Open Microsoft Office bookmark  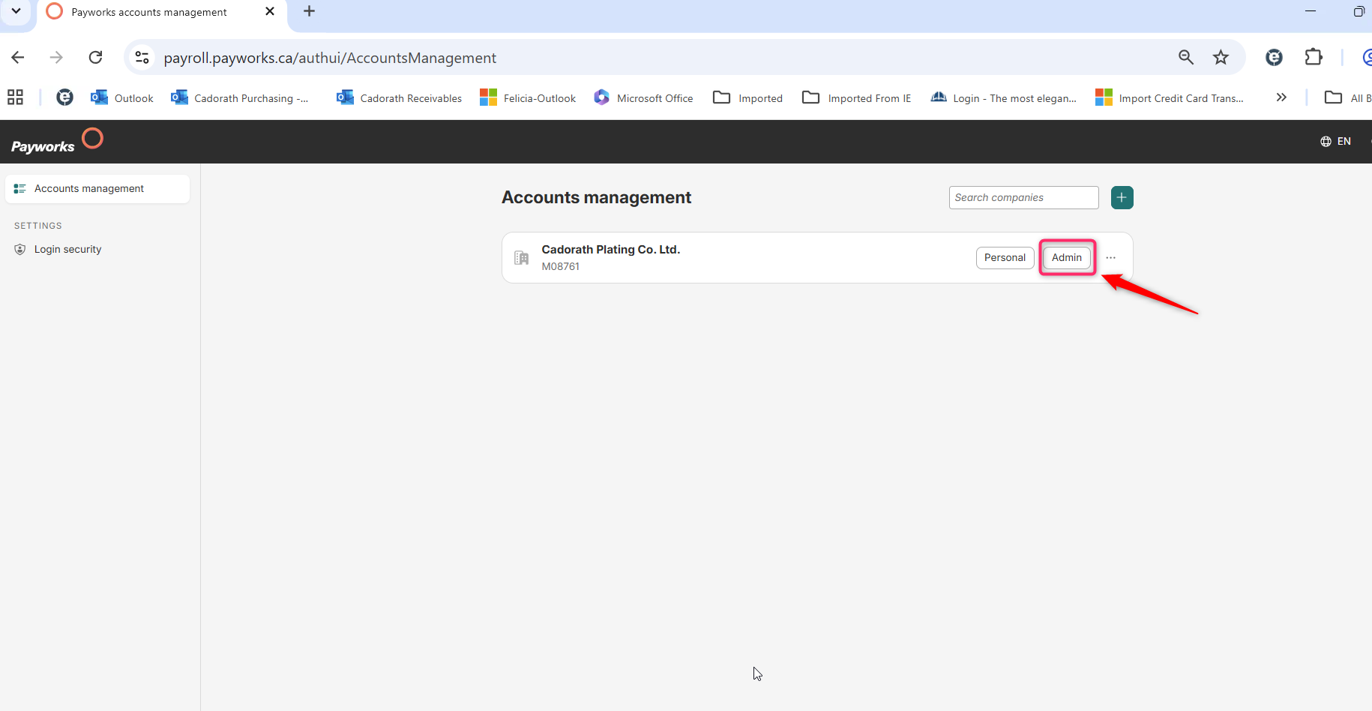point(643,98)
